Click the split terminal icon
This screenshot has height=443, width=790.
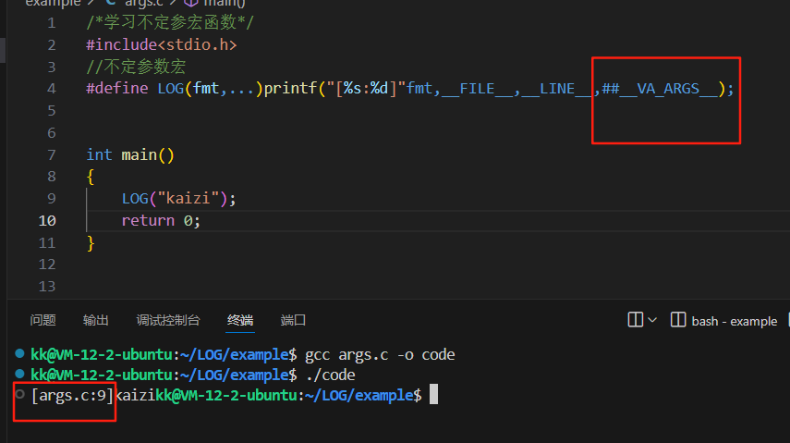tap(636, 319)
